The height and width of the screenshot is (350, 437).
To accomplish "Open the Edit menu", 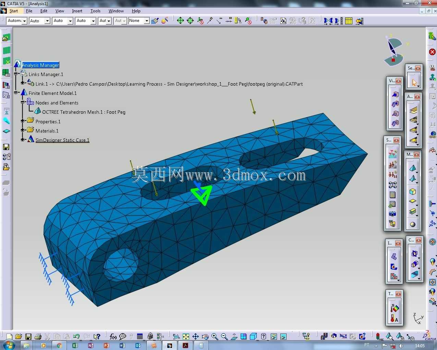I will [x=44, y=11].
